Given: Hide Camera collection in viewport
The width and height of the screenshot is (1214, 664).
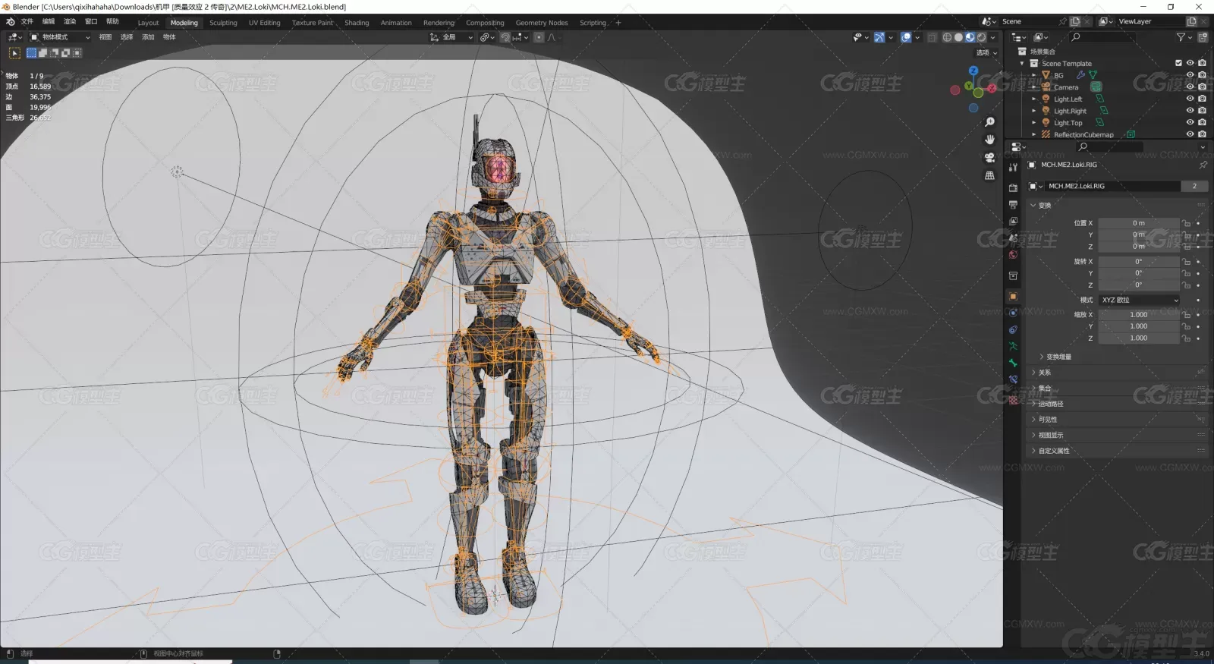Looking at the screenshot, I should tap(1190, 87).
